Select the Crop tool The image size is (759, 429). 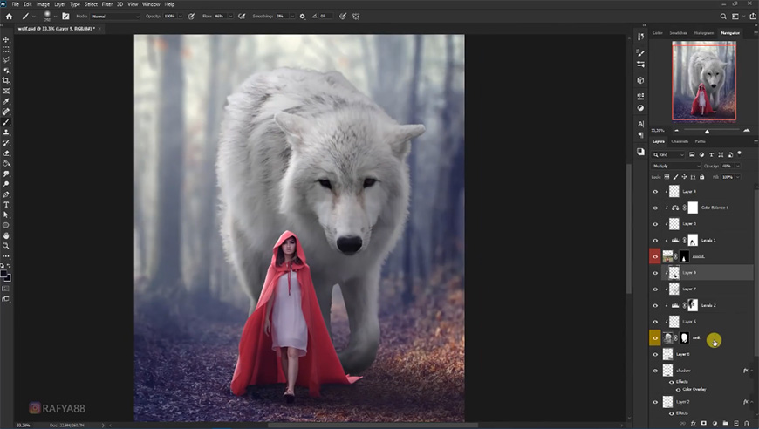coord(6,81)
